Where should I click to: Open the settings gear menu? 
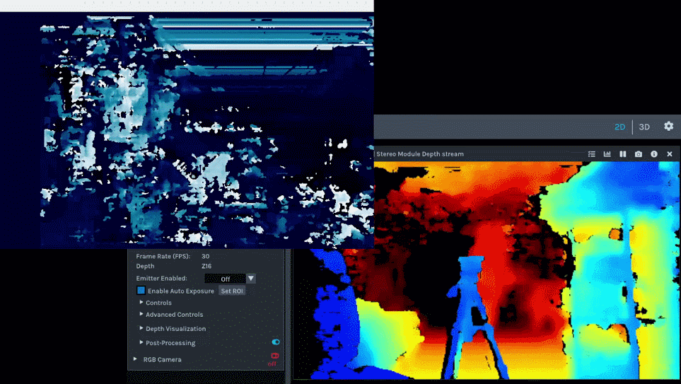tap(668, 127)
